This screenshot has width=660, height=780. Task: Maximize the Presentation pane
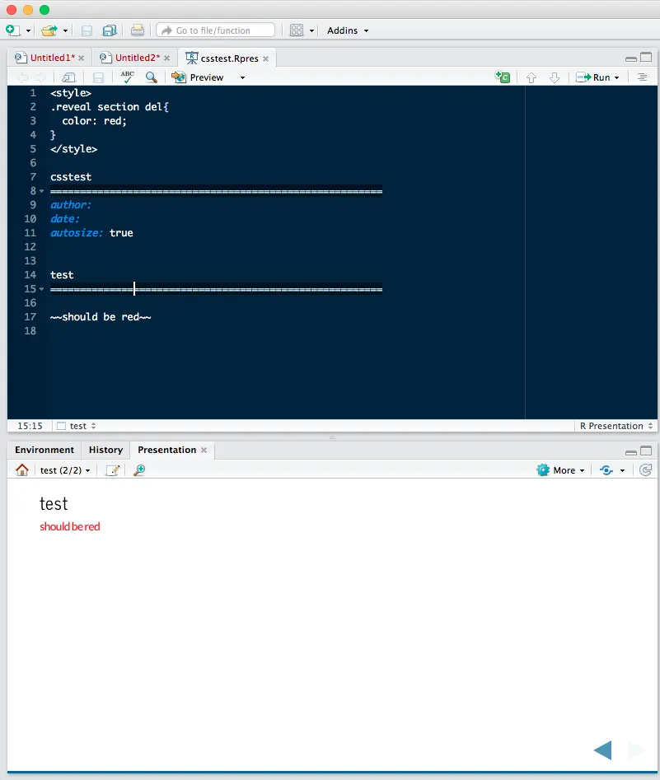(x=646, y=451)
